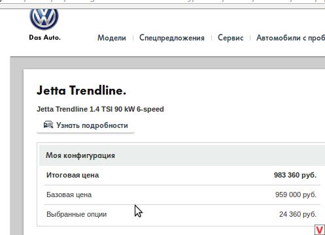
Task: Click the 959 000 руб. base price
Action: [x=296, y=195]
